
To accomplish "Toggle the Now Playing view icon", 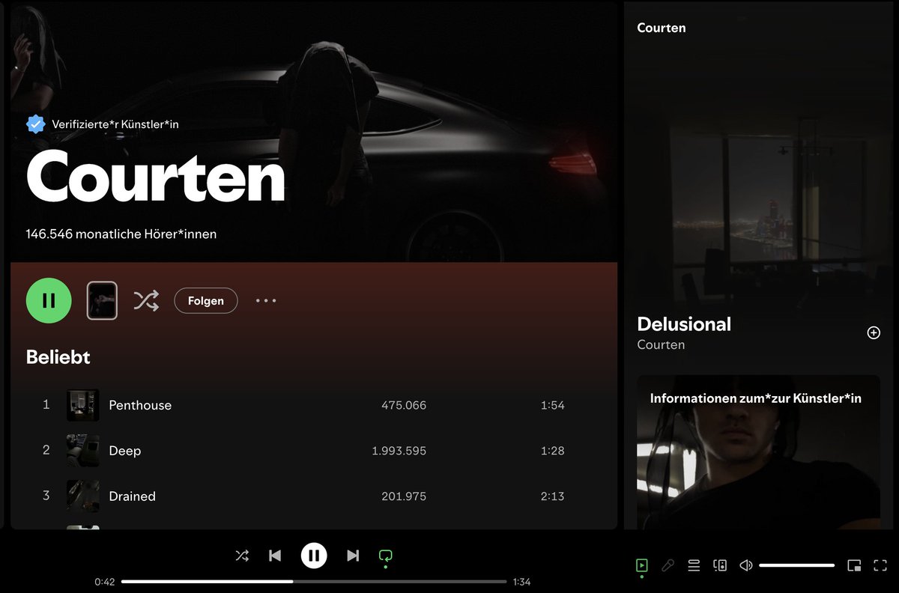I will tap(641, 565).
